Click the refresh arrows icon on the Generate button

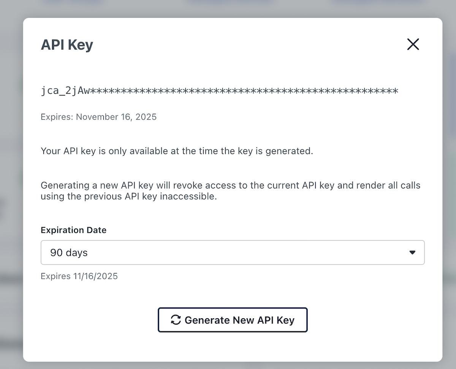[x=176, y=320]
